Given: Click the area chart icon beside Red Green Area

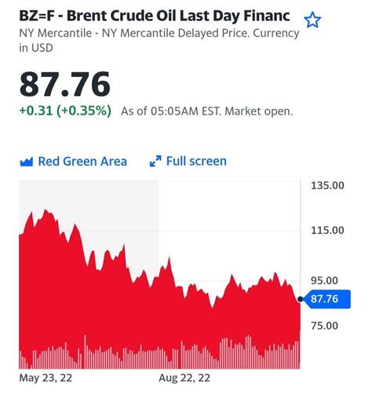Looking at the screenshot, I should [x=27, y=162].
